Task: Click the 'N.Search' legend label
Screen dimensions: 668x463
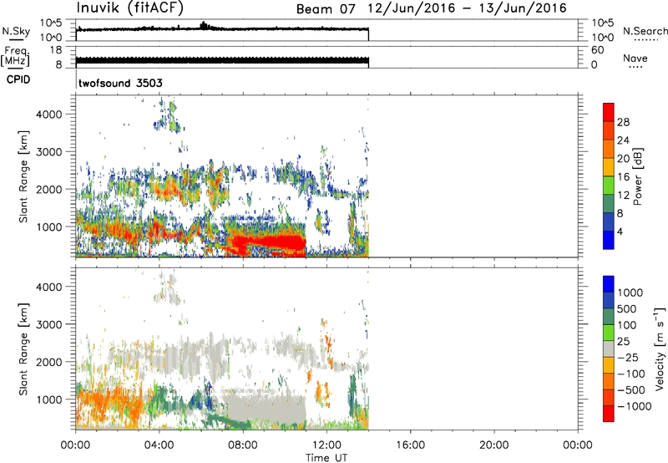Action: click(x=645, y=31)
